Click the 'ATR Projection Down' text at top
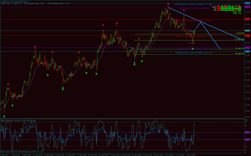The width and height of the screenshot is (251, 156). 58,4
